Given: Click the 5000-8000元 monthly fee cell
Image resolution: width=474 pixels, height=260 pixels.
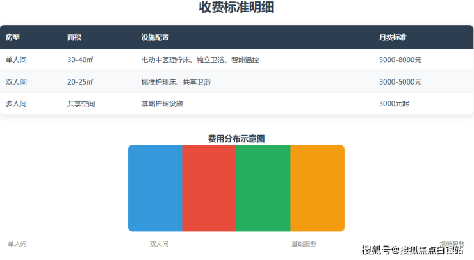Looking at the screenshot, I should (400, 60).
